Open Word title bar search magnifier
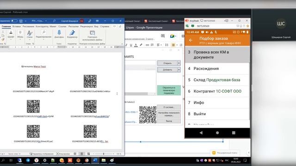The height and width of the screenshot is (166, 296). coord(55,21)
